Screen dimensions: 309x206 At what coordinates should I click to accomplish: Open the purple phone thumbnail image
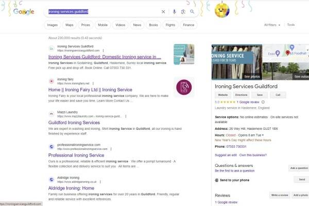point(184,87)
